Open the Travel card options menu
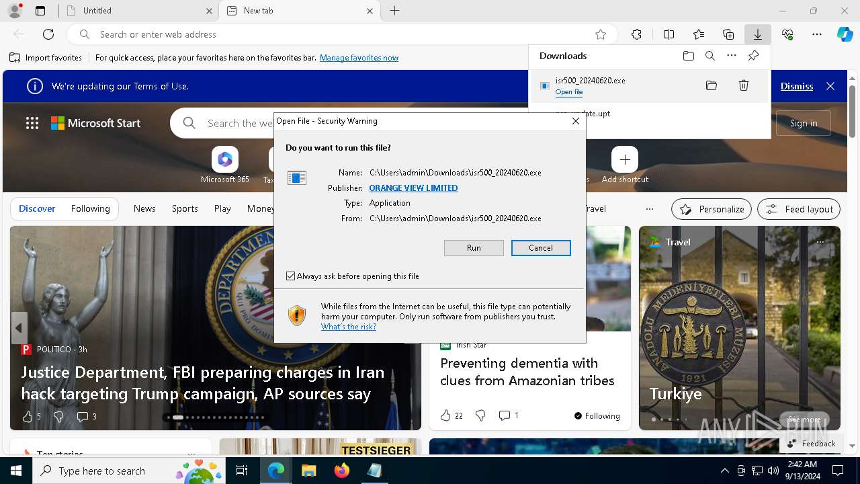 point(820,242)
